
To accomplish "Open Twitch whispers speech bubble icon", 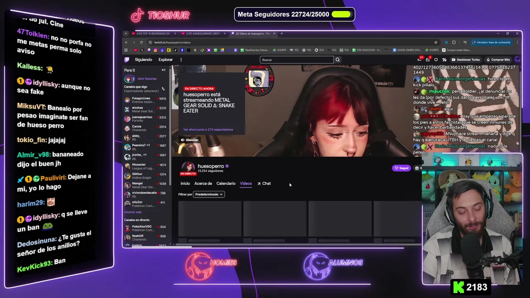I will tap(436, 60).
